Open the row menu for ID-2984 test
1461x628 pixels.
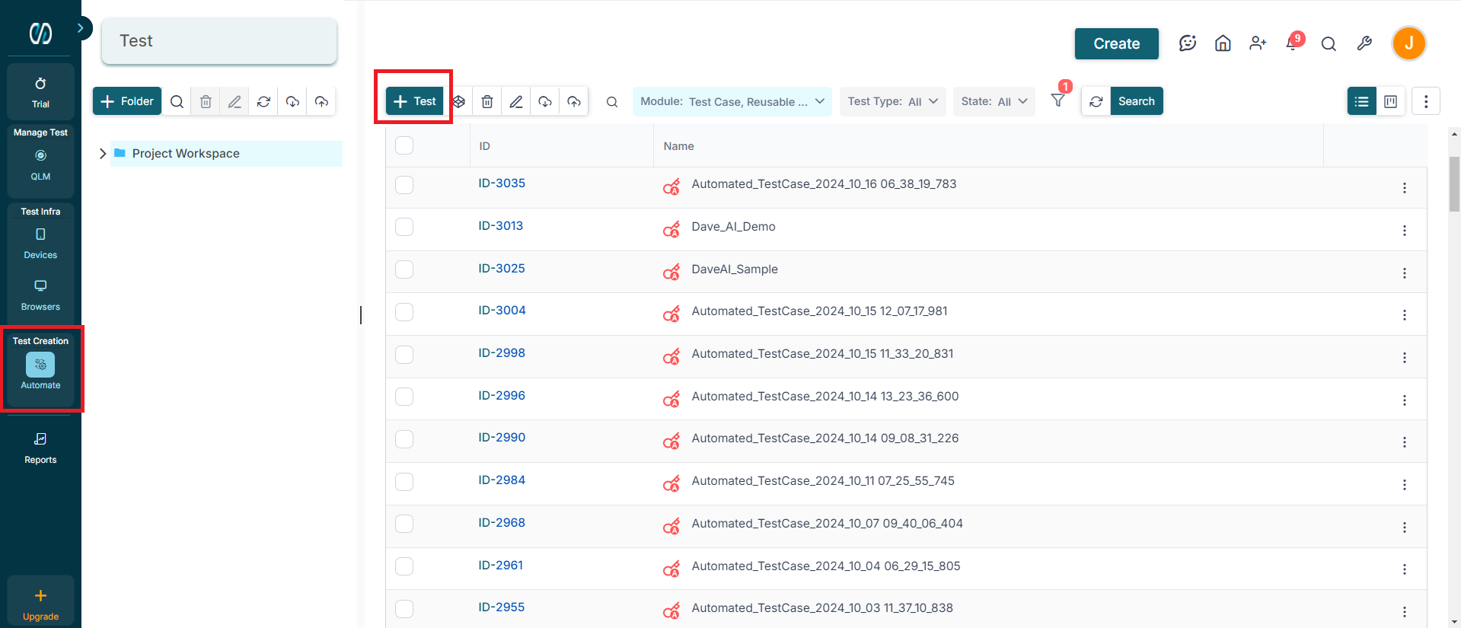point(1405,485)
